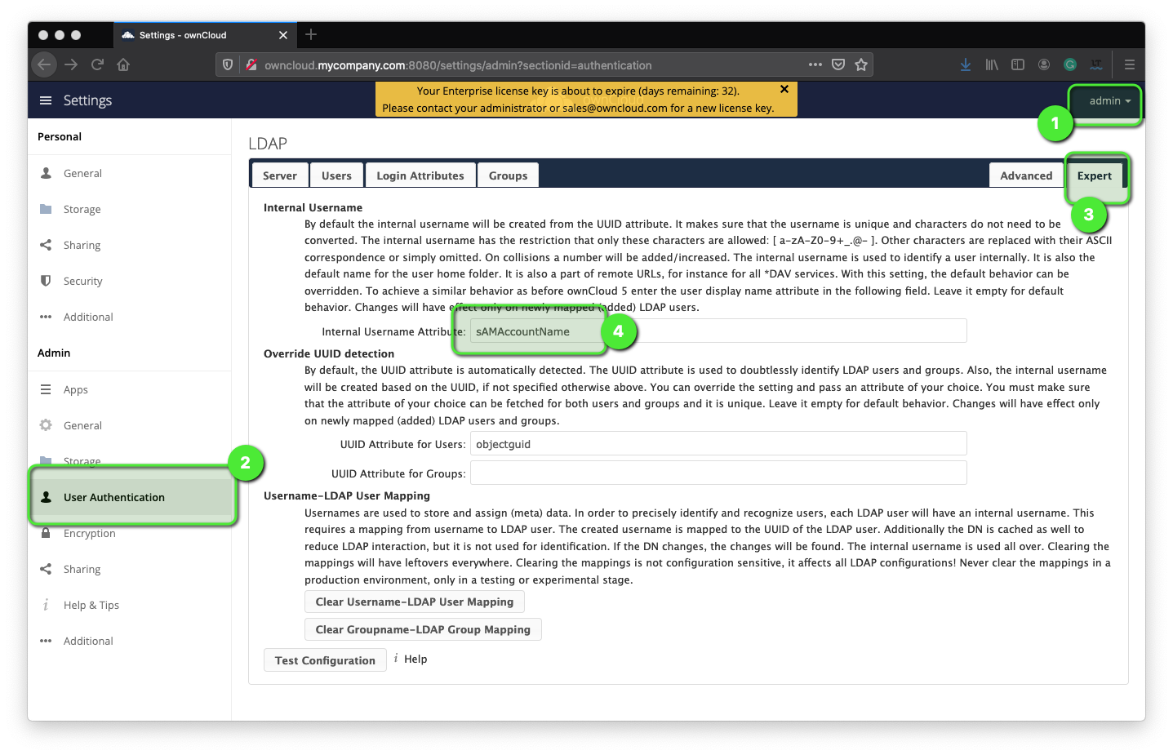Screen dimensions: 1173x755
Task: Open Apps section in the Admin sidebar
Action: (x=46, y=389)
